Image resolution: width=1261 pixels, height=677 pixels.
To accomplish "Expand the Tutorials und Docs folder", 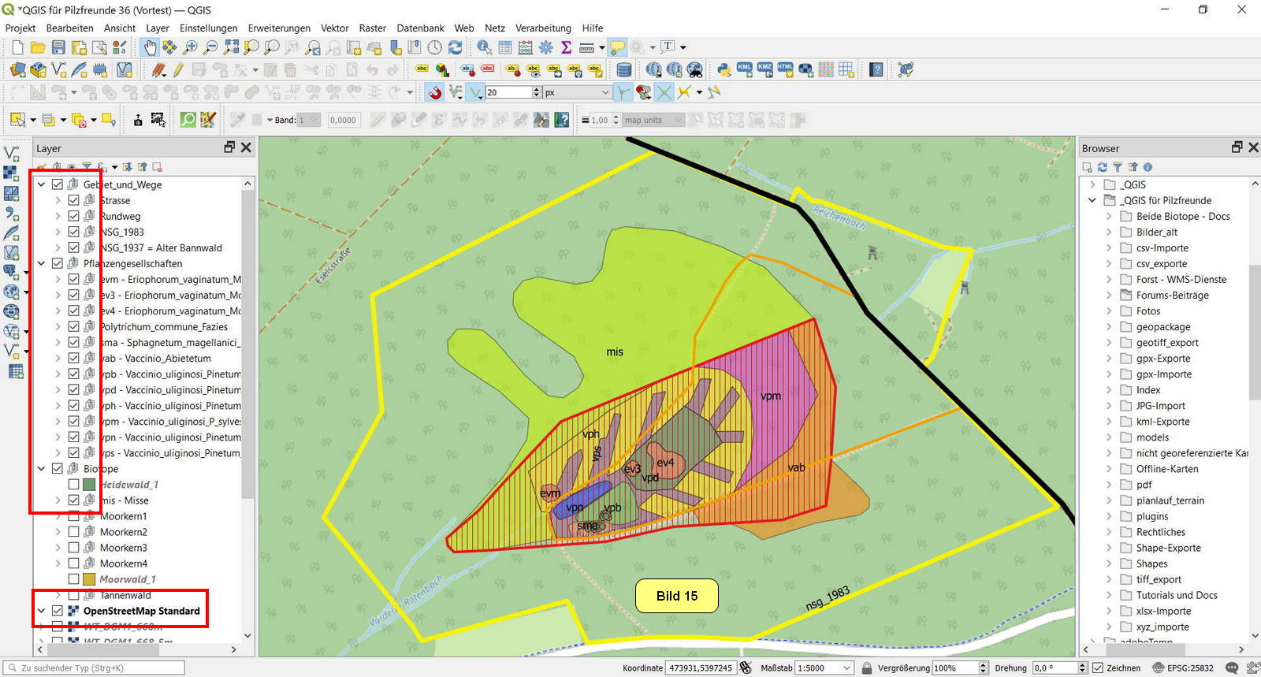I will point(1108,595).
